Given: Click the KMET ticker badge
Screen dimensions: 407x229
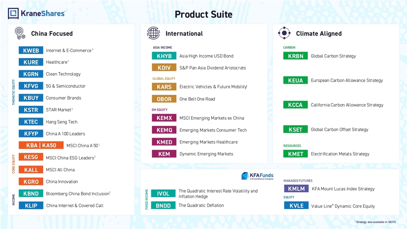Looking at the screenshot, I should pos(295,154).
